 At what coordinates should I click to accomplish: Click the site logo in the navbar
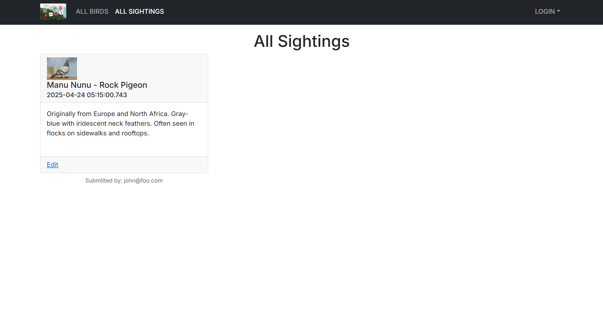click(53, 12)
